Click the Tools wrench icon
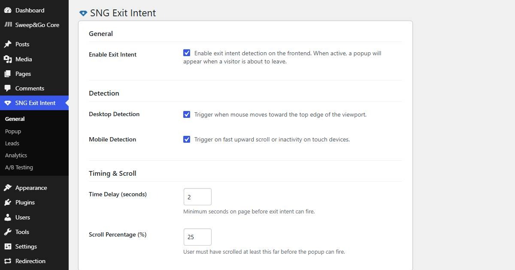Image resolution: width=515 pixels, height=270 pixels. [8, 232]
